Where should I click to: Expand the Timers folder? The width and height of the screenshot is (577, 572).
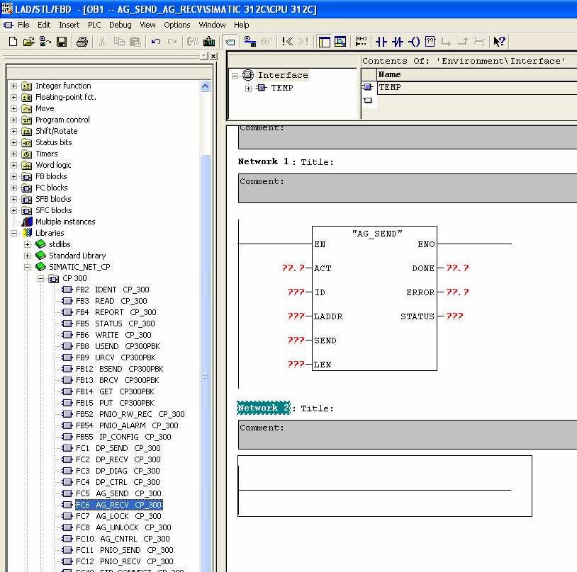pos(13,154)
